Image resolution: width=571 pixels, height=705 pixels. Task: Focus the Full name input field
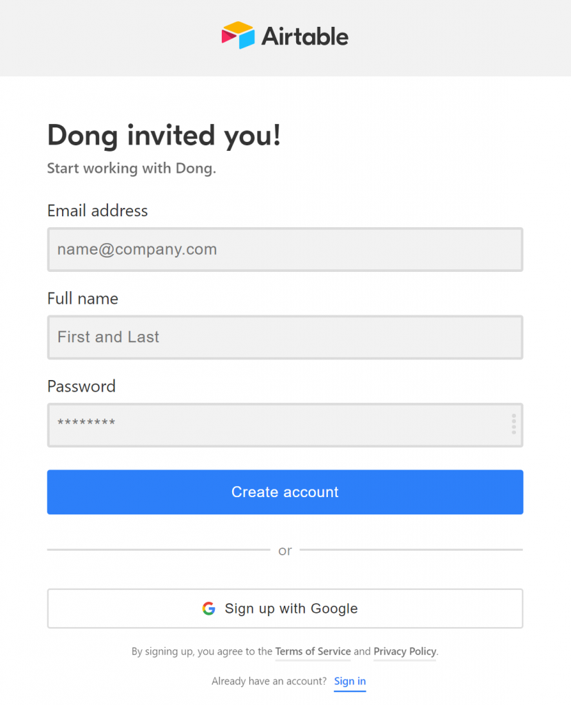click(284, 337)
